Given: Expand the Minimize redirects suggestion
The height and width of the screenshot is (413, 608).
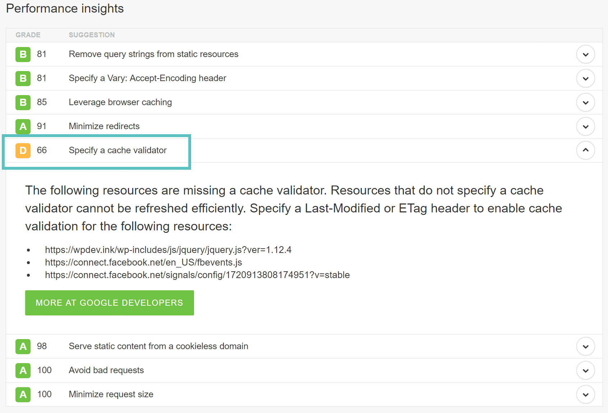Looking at the screenshot, I should click(x=585, y=126).
